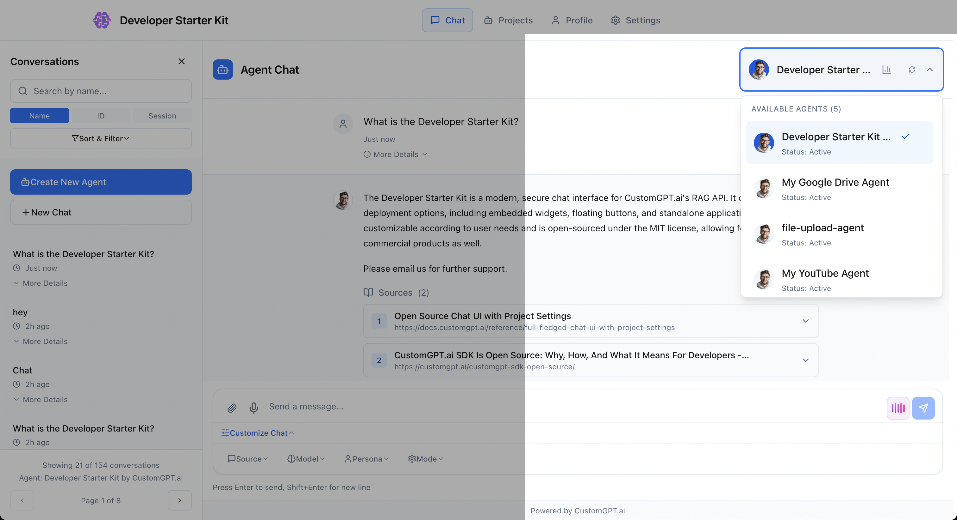Expand the Model dropdown in chat options

click(306, 459)
